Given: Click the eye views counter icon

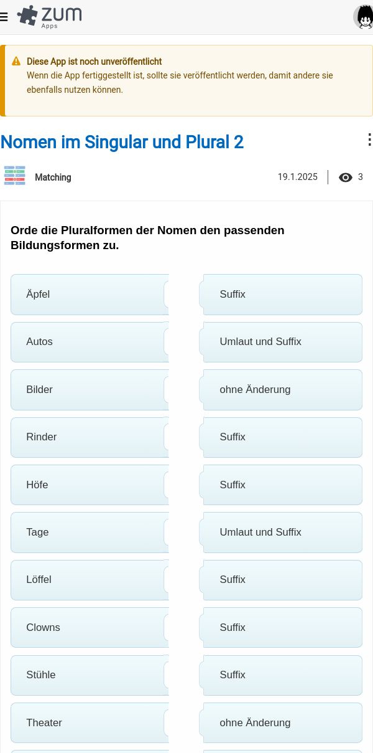Looking at the screenshot, I should point(346,178).
